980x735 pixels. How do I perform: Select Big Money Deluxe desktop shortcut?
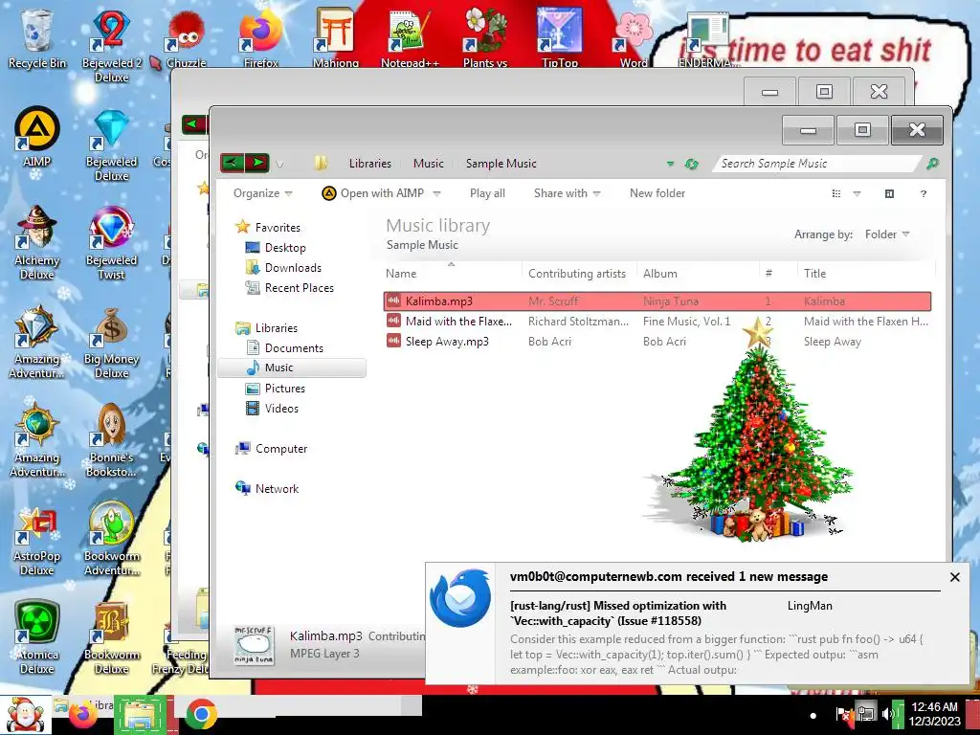(111, 343)
